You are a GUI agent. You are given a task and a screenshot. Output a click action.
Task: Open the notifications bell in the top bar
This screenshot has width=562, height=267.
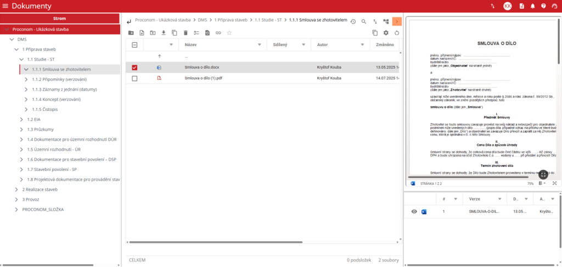[x=532, y=6]
